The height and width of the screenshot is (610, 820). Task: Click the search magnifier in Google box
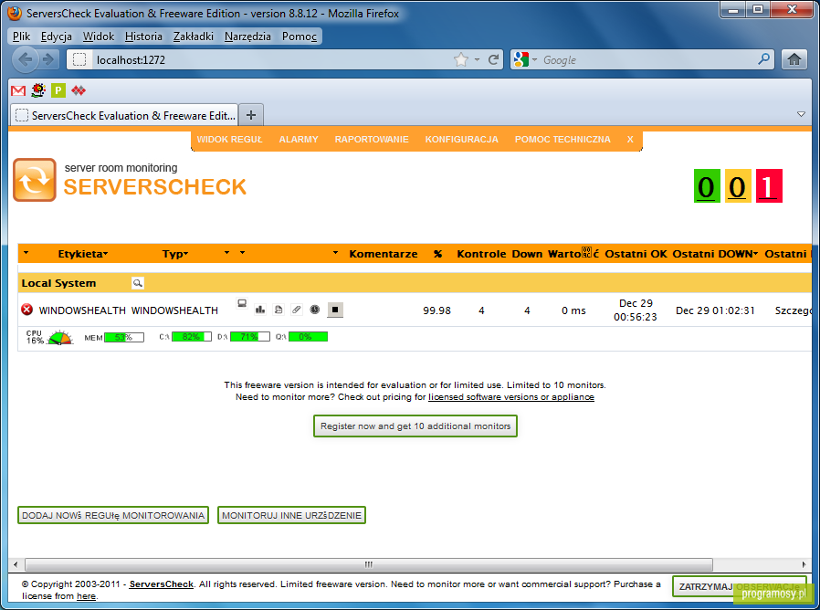(x=763, y=59)
